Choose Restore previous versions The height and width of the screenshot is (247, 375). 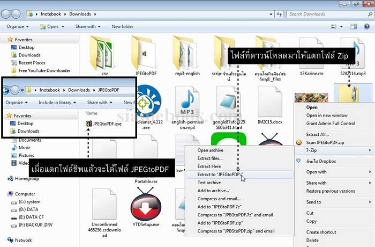click(334, 191)
